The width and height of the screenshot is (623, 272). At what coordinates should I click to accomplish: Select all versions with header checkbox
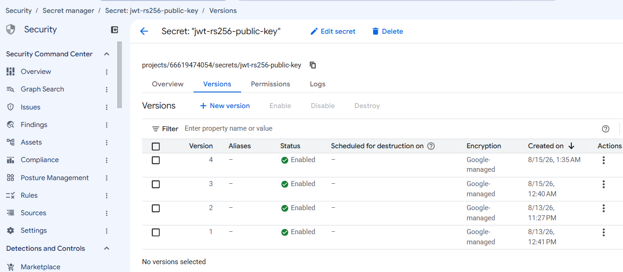coord(156,146)
